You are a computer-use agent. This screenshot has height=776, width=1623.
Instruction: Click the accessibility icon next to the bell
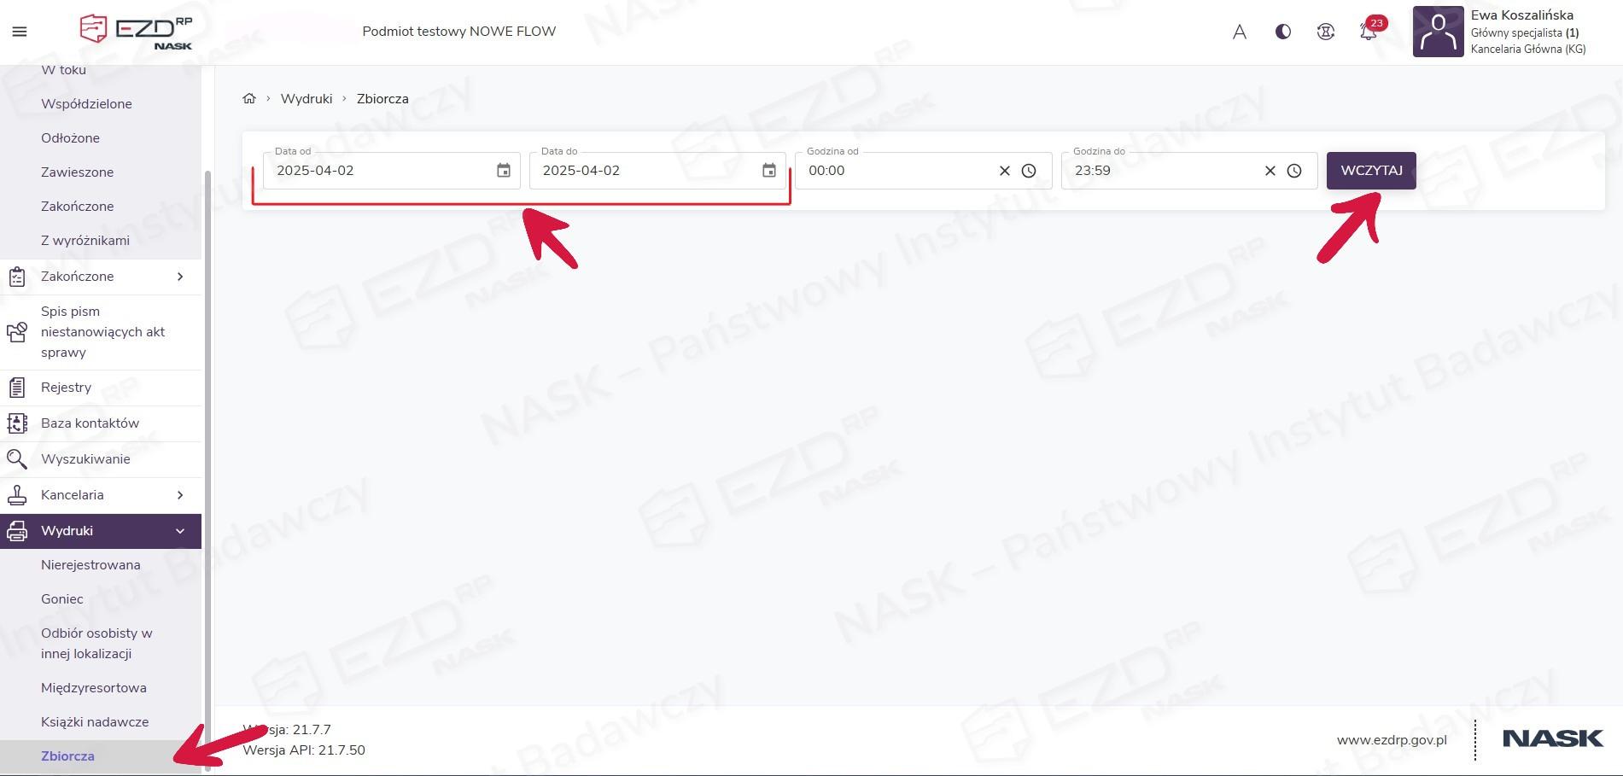click(x=1325, y=32)
